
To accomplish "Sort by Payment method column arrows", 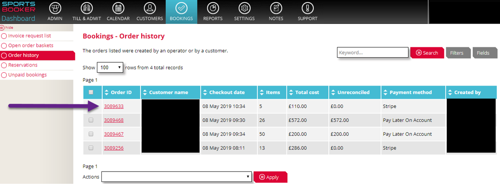I will 385,92.
